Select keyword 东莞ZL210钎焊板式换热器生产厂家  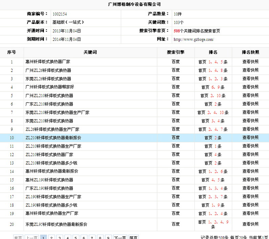tap(57, 112)
